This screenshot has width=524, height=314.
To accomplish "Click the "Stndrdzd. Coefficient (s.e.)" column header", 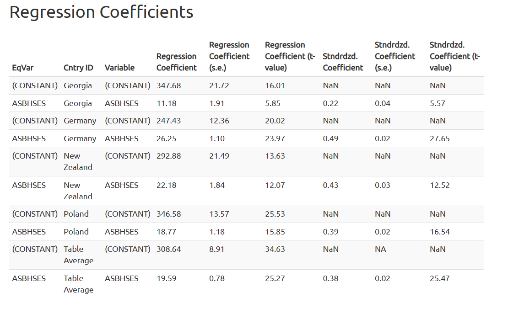I will coord(395,56).
